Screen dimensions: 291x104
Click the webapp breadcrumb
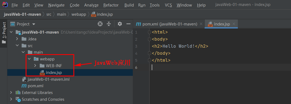pos(79,14)
